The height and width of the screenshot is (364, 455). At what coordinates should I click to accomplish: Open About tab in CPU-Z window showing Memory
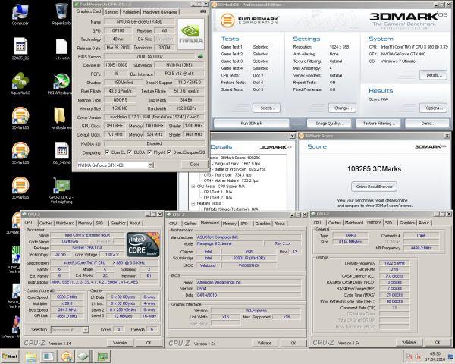(x=424, y=223)
